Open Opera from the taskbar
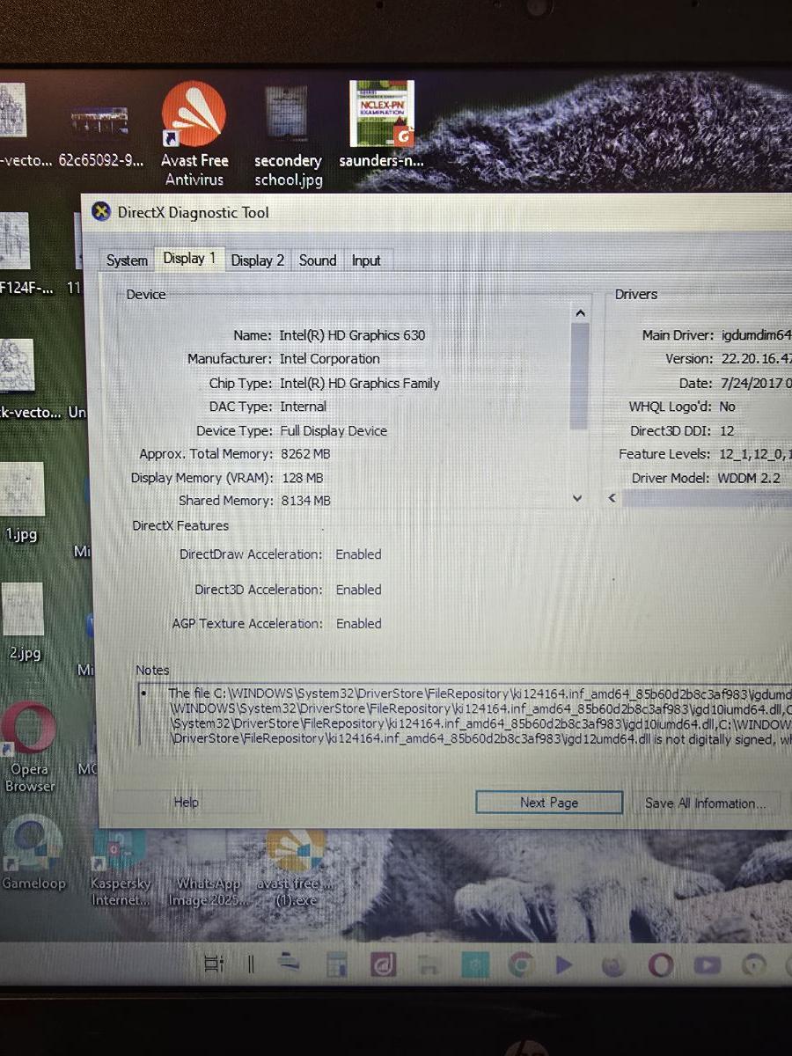This screenshot has height=1056, width=792. pos(660,964)
